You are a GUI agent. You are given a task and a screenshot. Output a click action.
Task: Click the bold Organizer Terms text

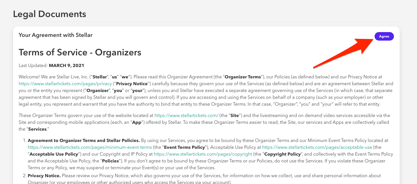click(243, 77)
